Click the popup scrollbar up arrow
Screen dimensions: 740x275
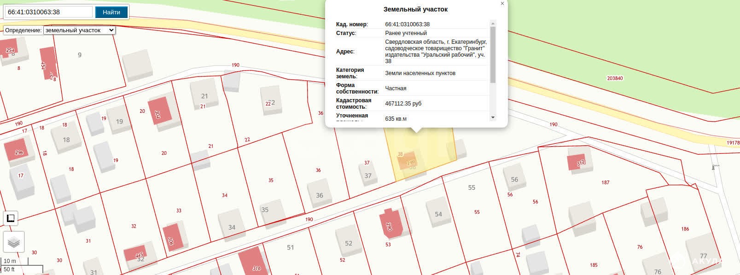(x=493, y=23)
